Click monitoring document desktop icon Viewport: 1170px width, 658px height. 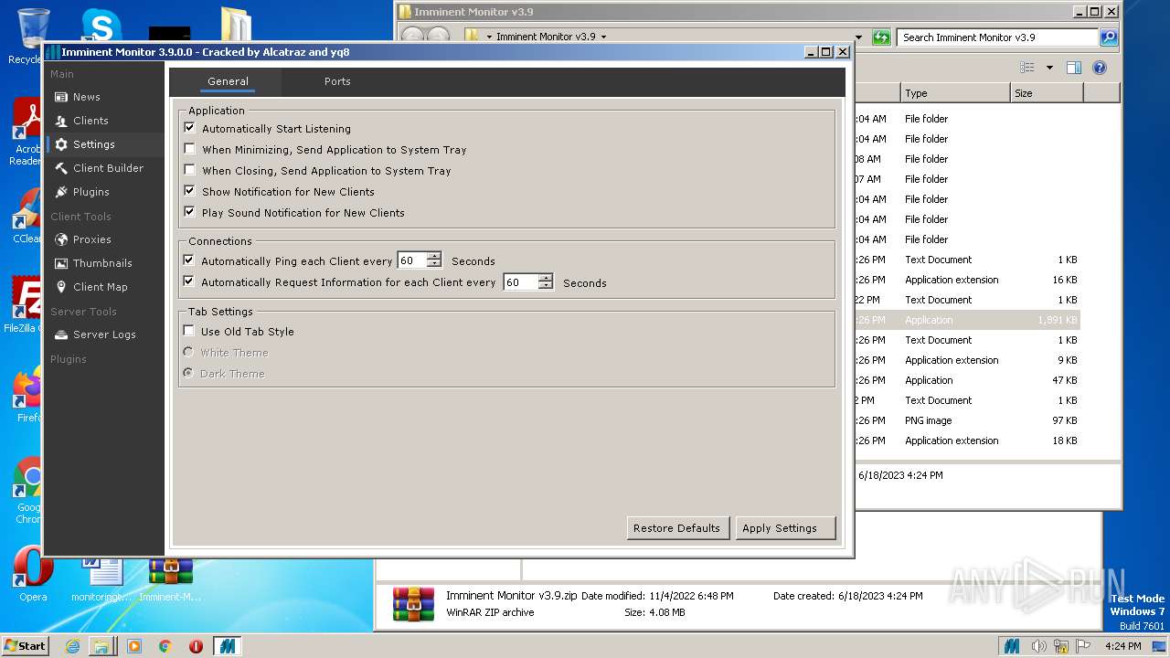(x=101, y=578)
